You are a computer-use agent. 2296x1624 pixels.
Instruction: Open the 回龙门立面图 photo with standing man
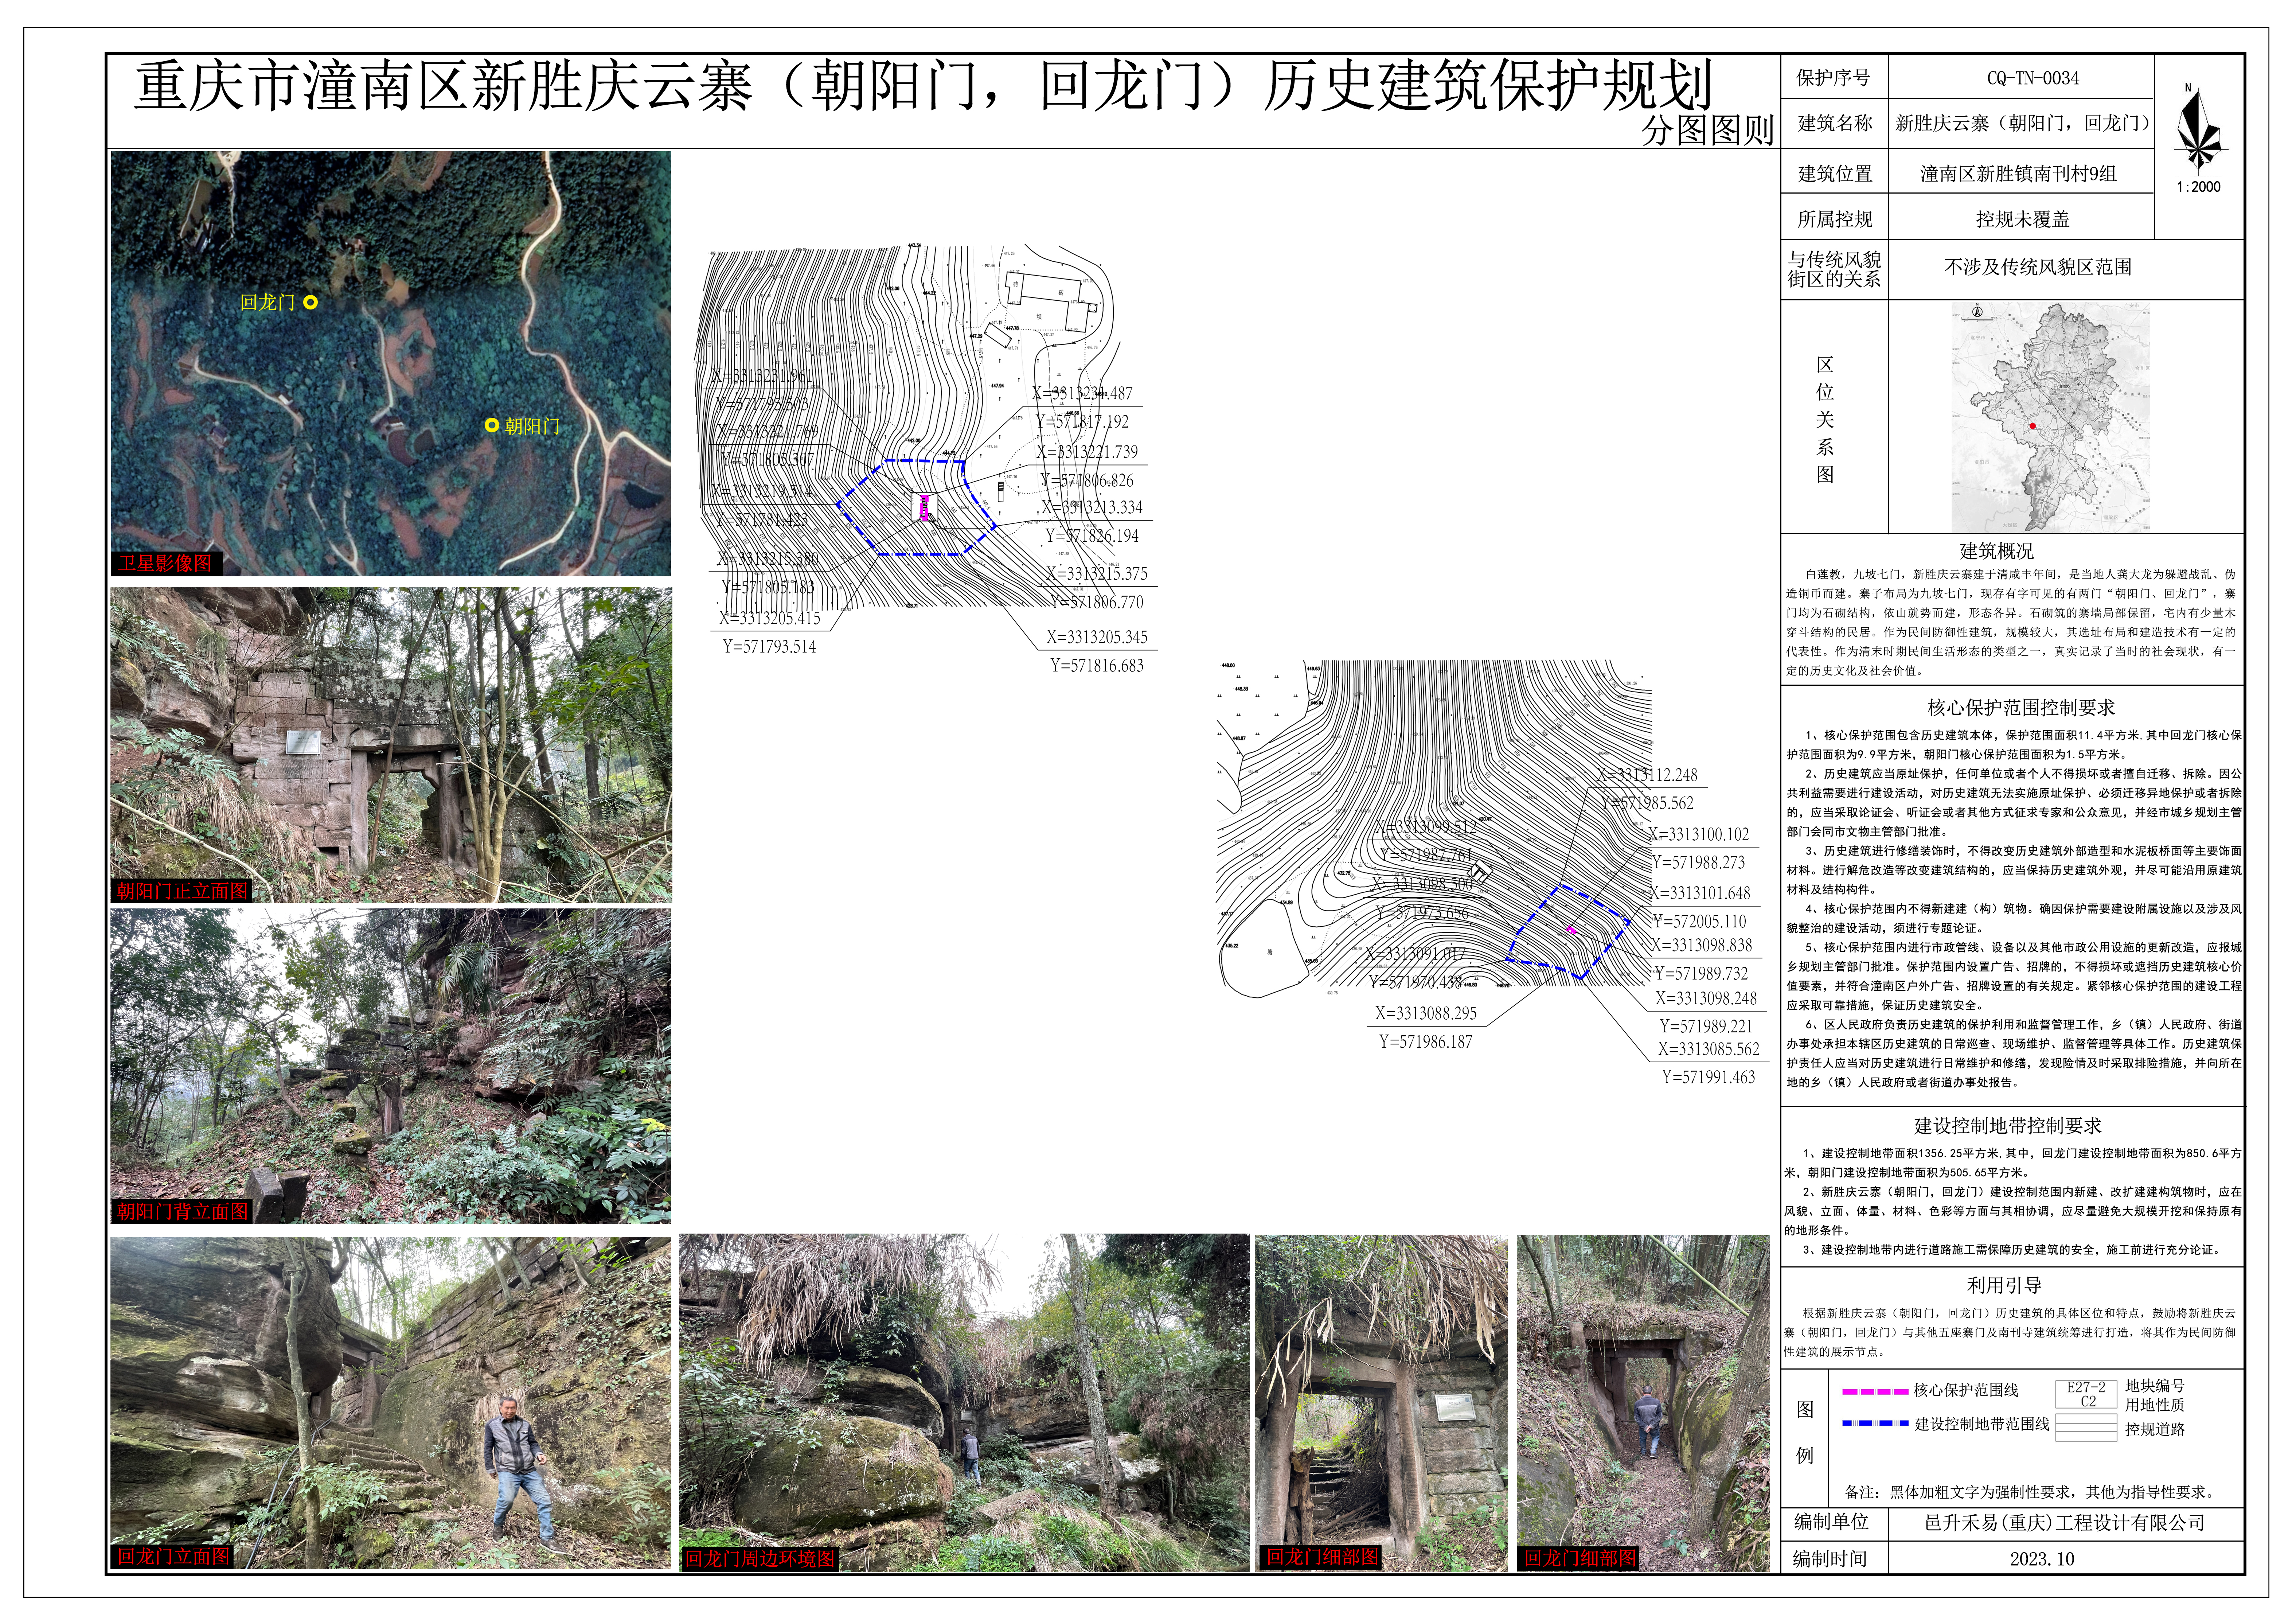click(391, 1403)
